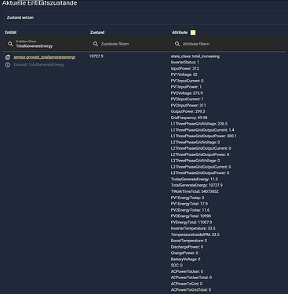The image size is (288, 294).
Task: Focus the Attribute filtern field
Action: [229, 44]
